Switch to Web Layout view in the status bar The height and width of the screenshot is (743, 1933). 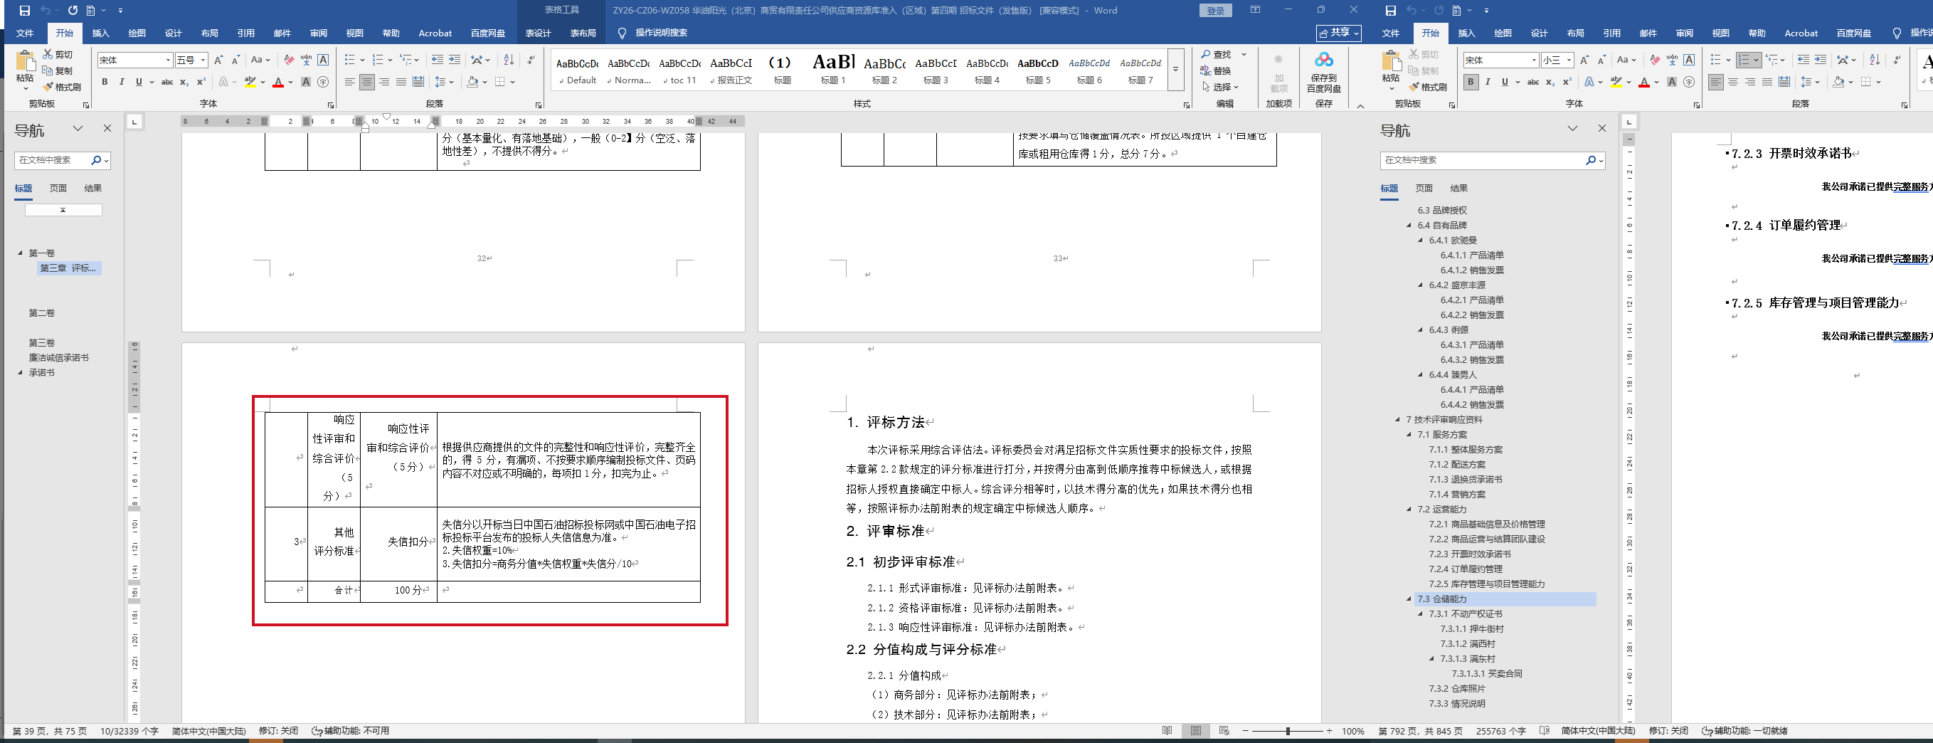tap(1224, 731)
